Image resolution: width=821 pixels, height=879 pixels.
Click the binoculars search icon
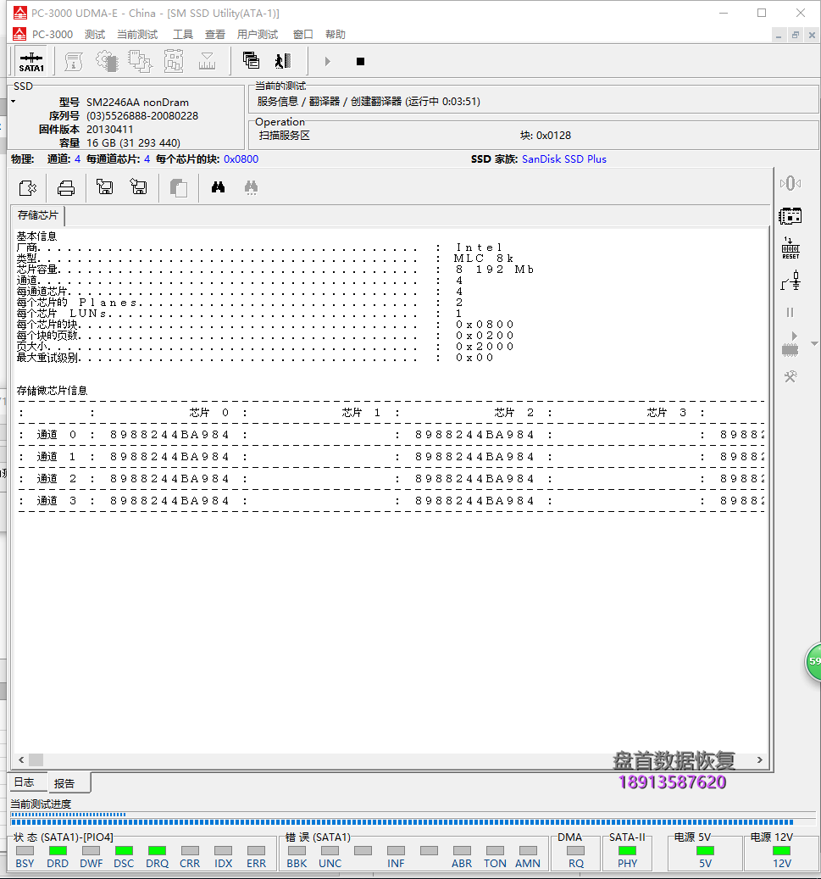(x=218, y=187)
